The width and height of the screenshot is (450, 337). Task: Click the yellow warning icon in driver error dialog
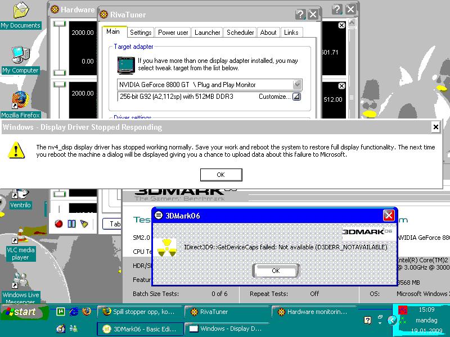point(16,150)
